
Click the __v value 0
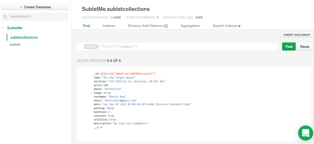(101, 127)
